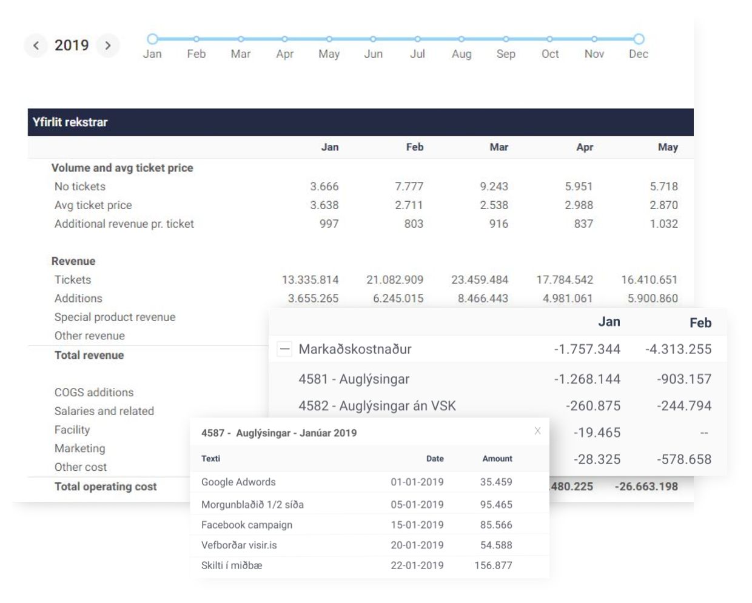Click the Yfirlit rekstrar header
The height and width of the screenshot is (603, 752).
(x=70, y=122)
